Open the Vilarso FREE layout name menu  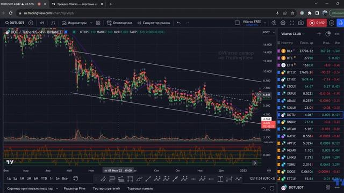click(254, 23)
